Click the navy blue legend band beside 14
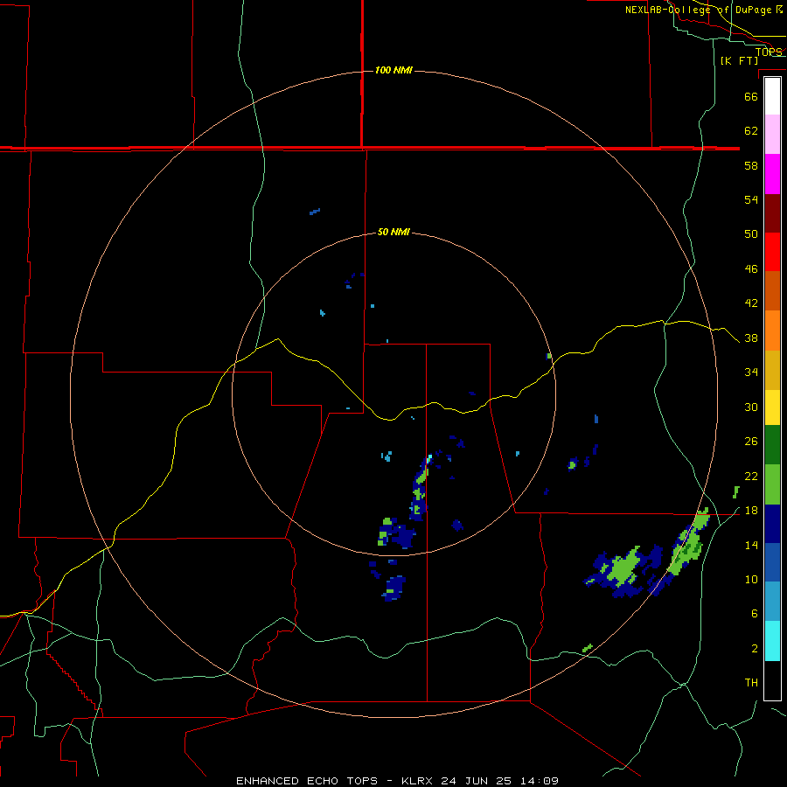This screenshot has height=787, width=787. 772,524
